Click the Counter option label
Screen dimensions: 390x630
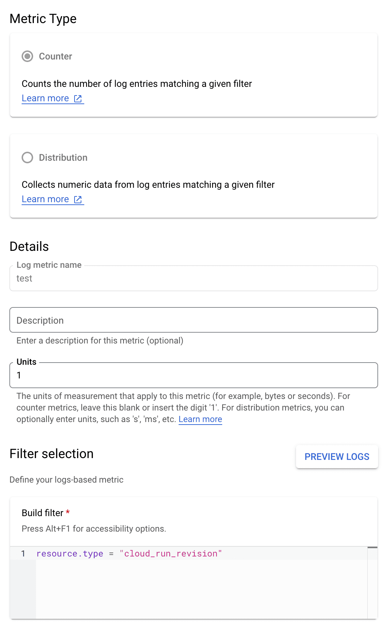click(55, 57)
